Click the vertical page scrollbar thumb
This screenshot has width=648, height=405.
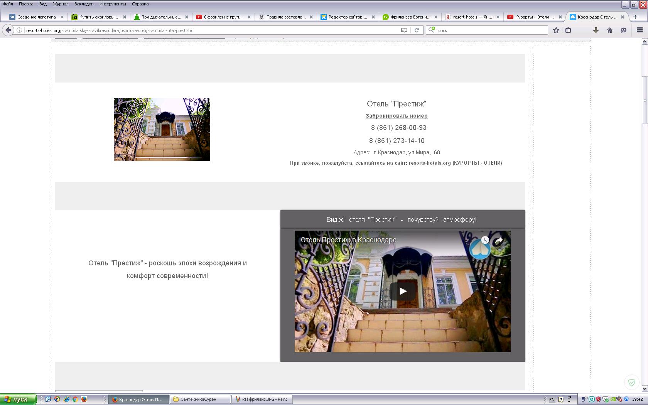(644, 100)
